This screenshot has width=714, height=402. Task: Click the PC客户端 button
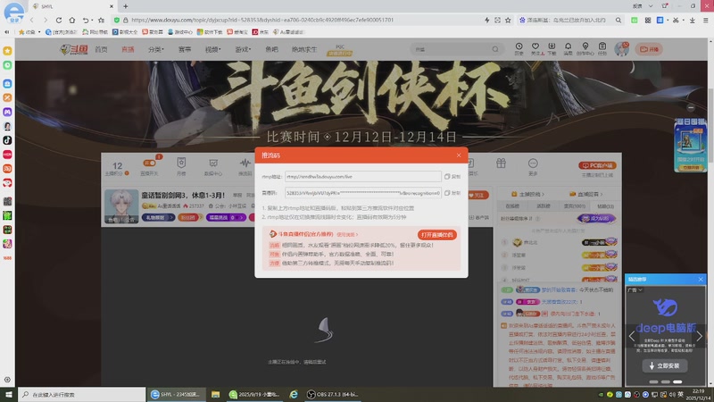pyautogui.click(x=597, y=165)
